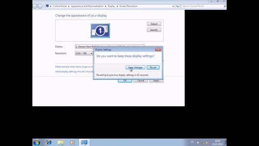Click the refresh button beside address bar
259x146 pixels.
pyautogui.click(x=177, y=6)
